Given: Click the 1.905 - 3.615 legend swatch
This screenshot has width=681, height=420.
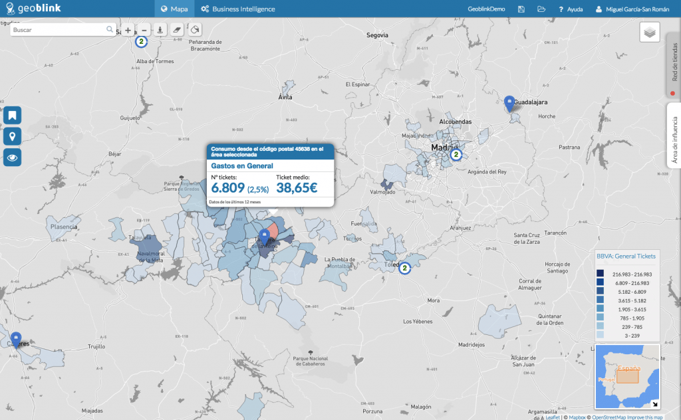Looking at the screenshot, I should [600, 308].
